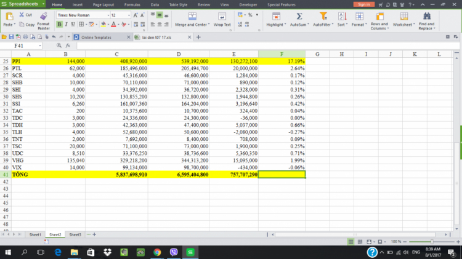Add a new sheet with plus

[94, 234]
